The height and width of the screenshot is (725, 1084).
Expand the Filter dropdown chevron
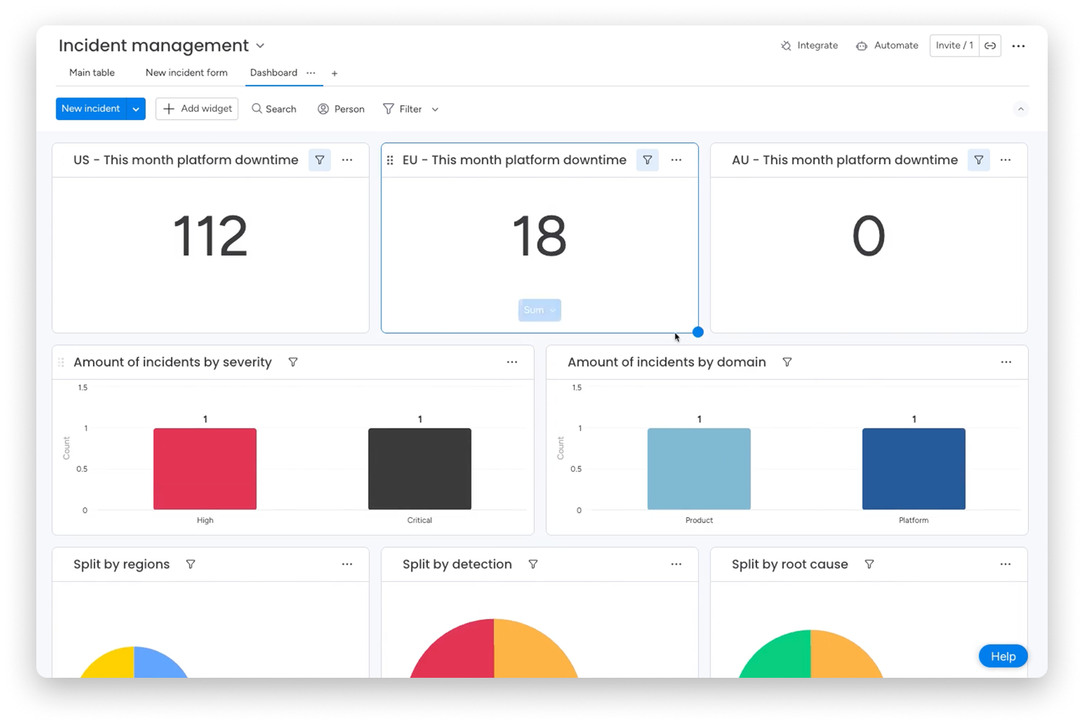(x=435, y=109)
